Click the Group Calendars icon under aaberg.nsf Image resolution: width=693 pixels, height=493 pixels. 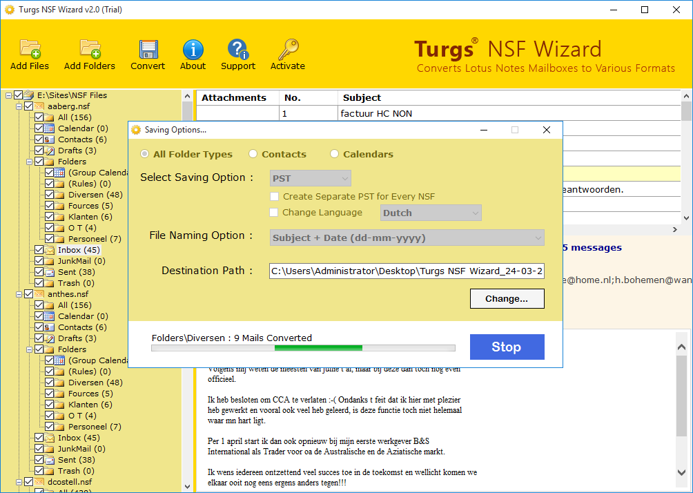coord(59,173)
